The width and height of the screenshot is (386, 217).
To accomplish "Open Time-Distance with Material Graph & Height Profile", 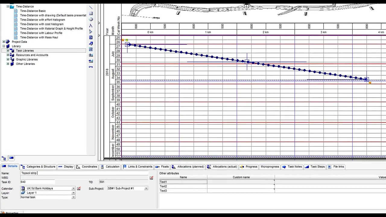I will 51,29.
